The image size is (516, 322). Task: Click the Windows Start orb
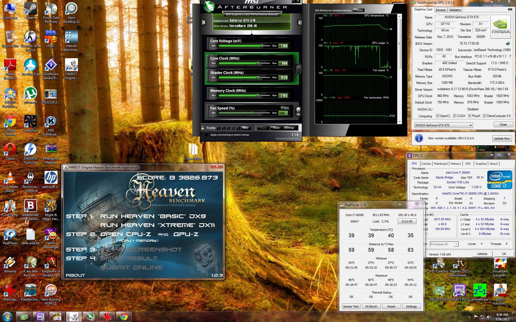[x=7, y=317]
